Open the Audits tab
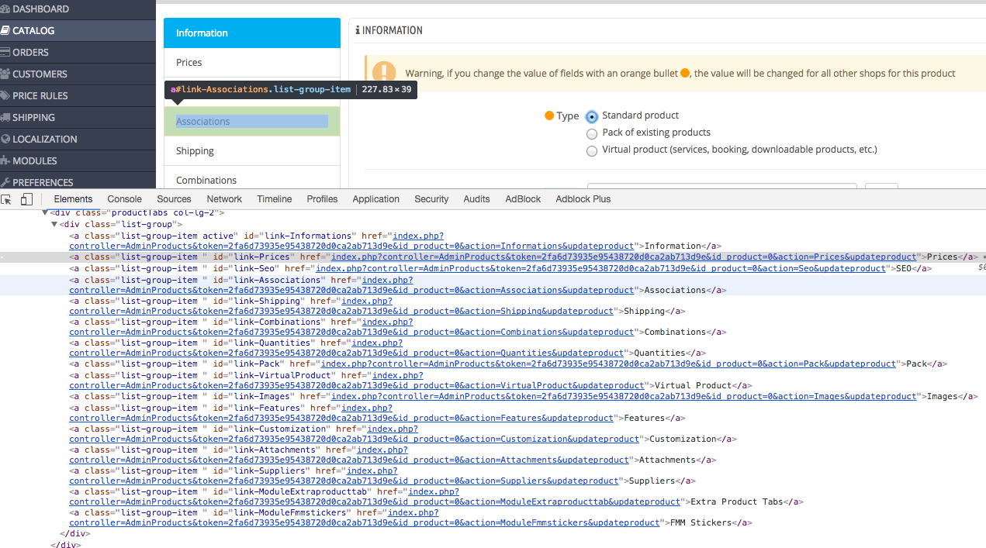 click(x=476, y=199)
